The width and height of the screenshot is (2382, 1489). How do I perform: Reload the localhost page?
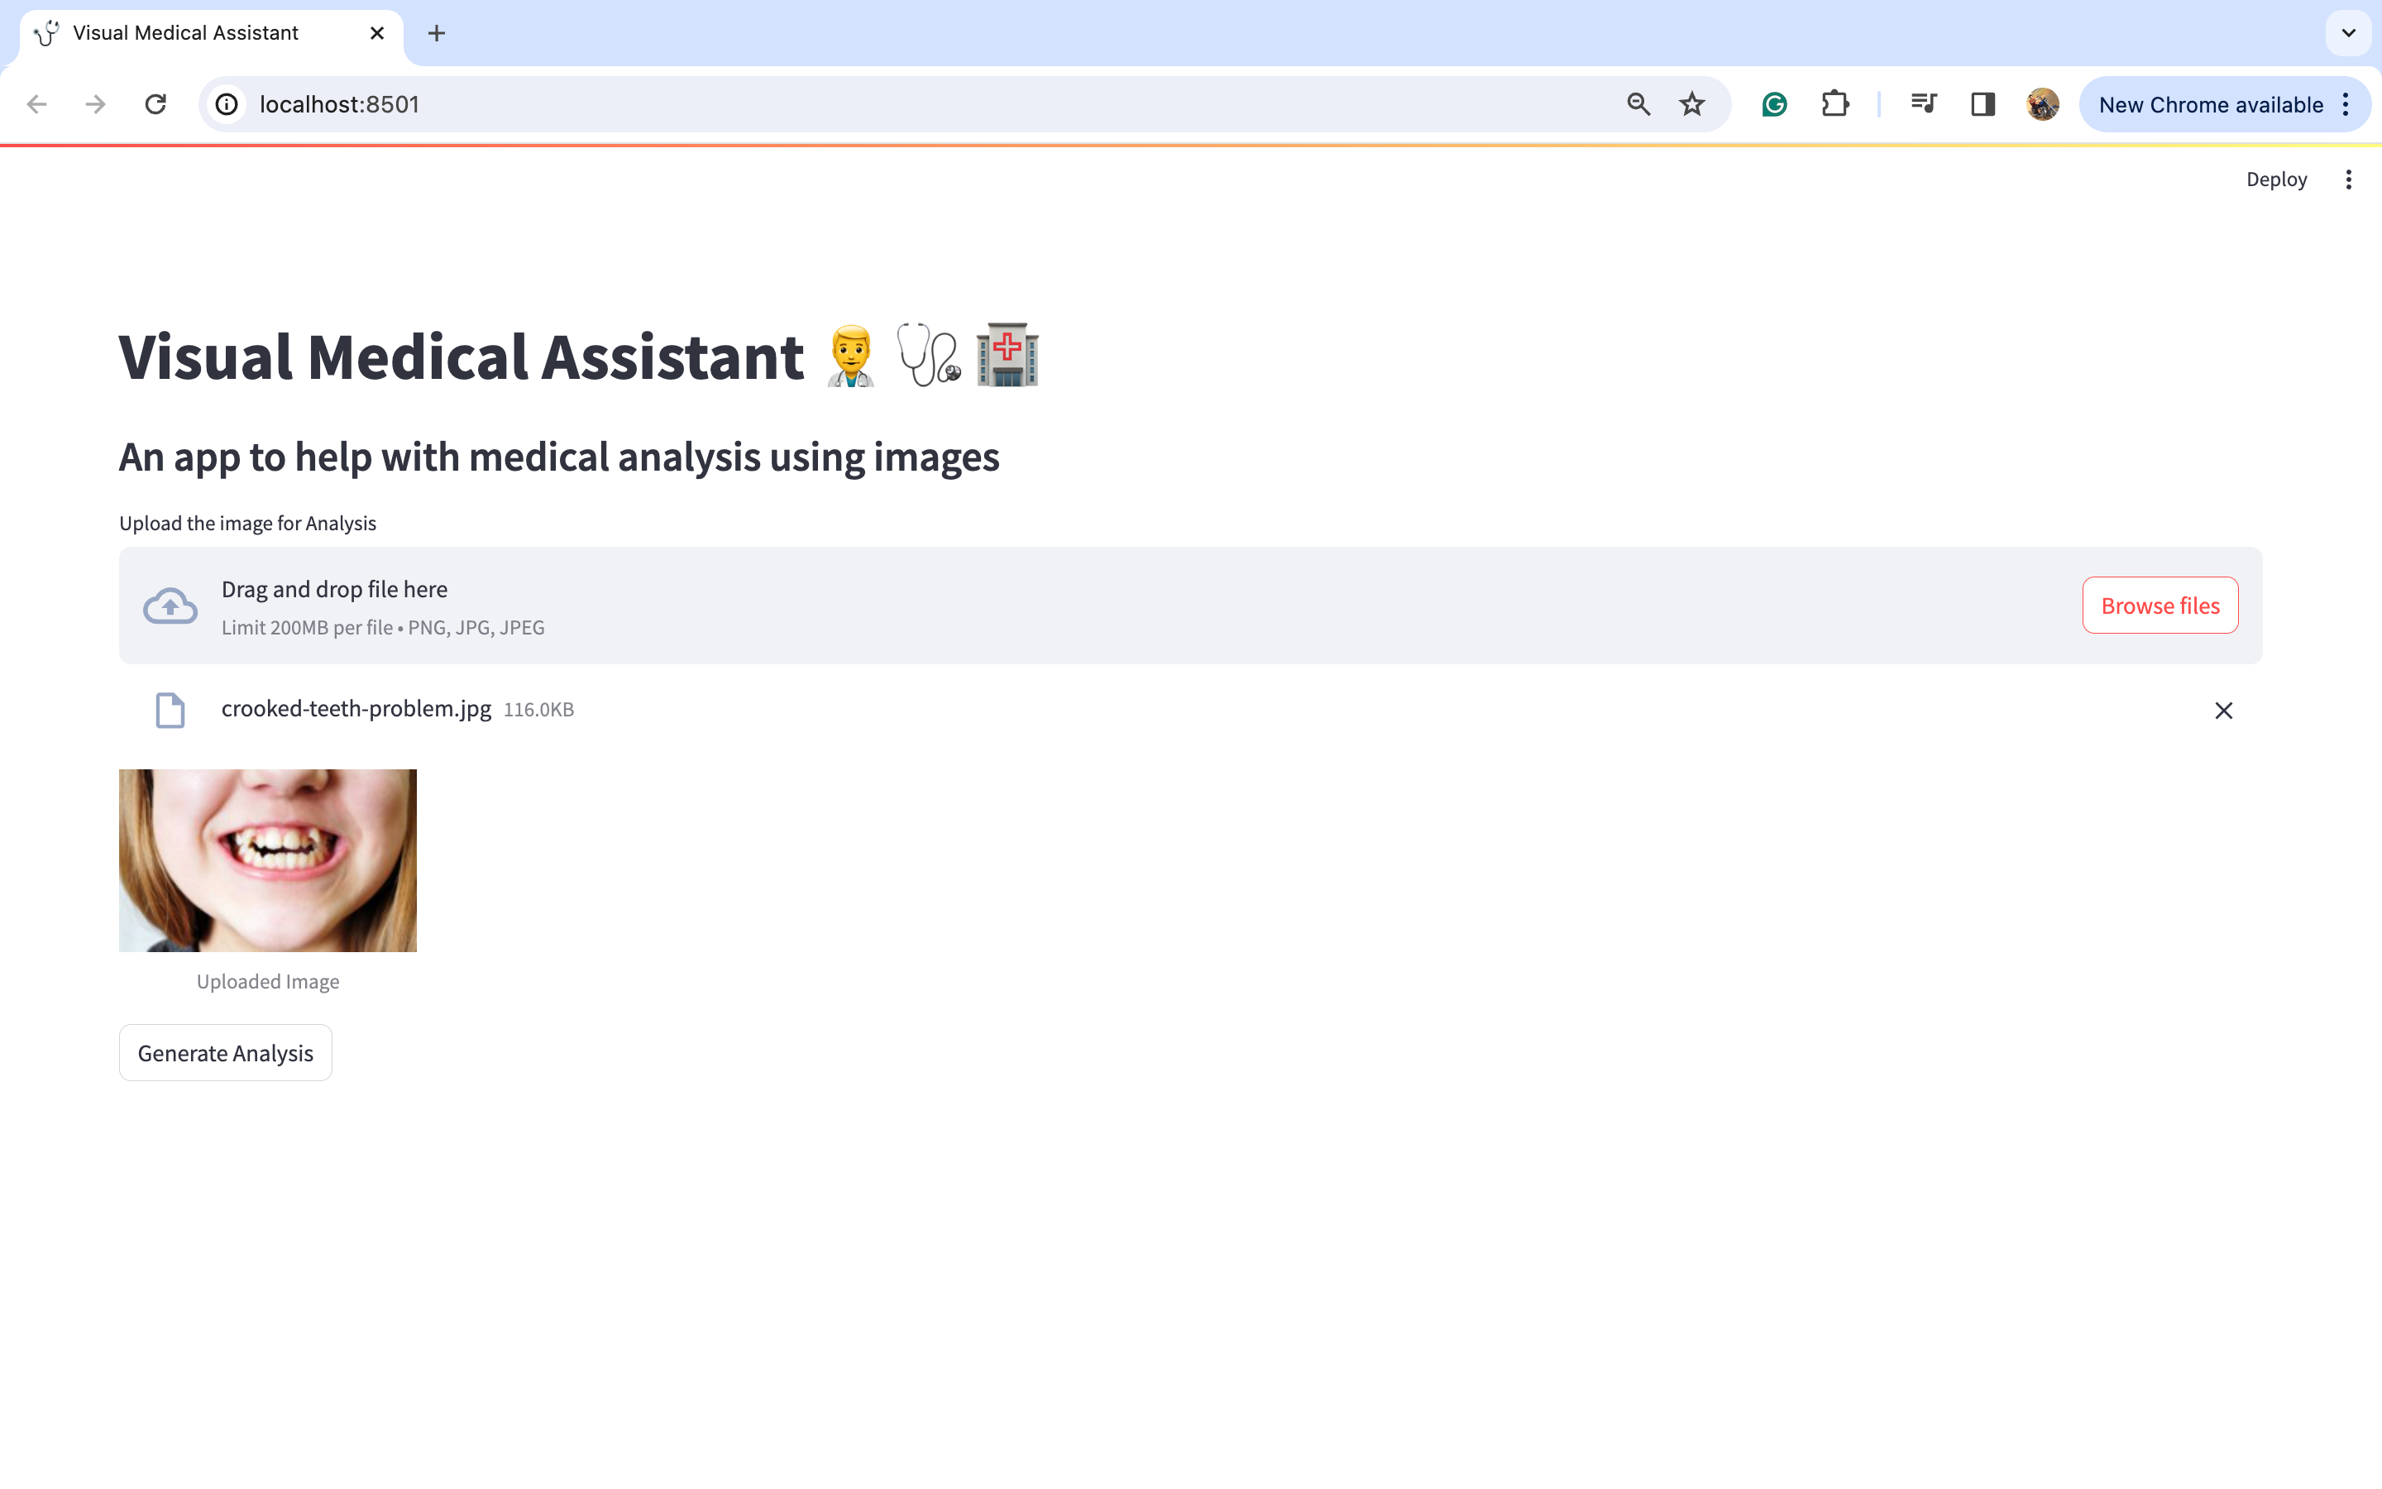tap(155, 103)
